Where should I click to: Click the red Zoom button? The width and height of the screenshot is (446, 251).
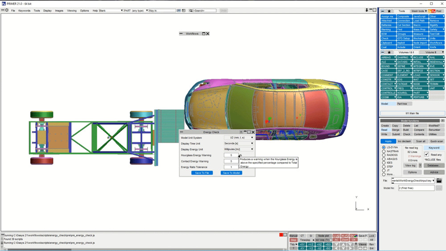[x=345, y=239]
